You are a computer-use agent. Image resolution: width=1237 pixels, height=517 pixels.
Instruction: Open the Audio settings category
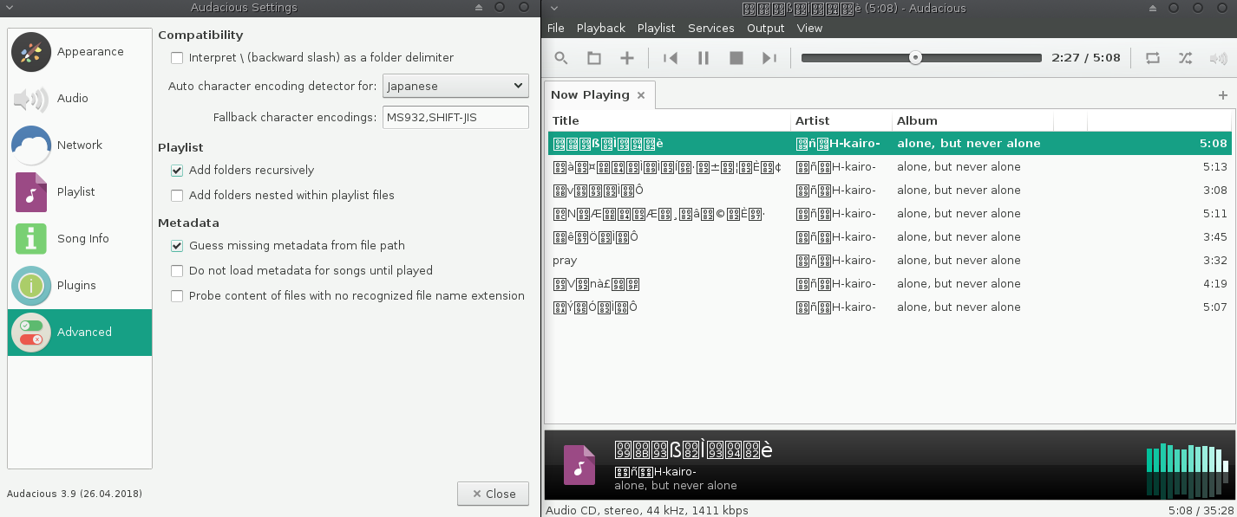pos(80,99)
